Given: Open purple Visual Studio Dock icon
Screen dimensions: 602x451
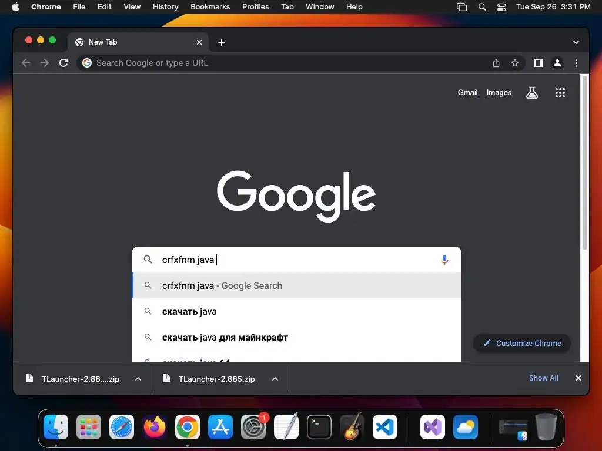Looking at the screenshot, I should [433, 427].
